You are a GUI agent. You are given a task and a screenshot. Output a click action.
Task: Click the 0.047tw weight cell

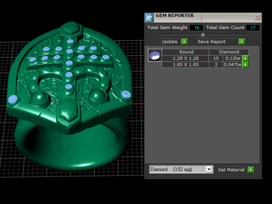(x=232, y=65)
